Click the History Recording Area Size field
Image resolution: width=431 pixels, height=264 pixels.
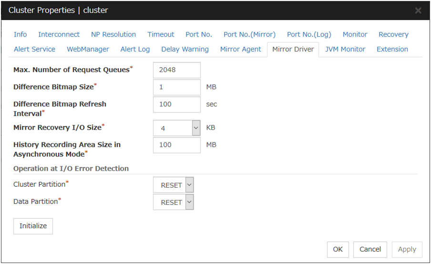pos(176,145)
